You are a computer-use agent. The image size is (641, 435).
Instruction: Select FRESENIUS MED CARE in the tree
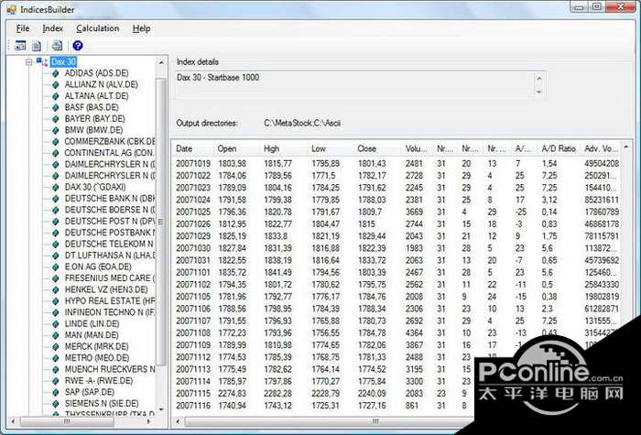click(110, 278)
